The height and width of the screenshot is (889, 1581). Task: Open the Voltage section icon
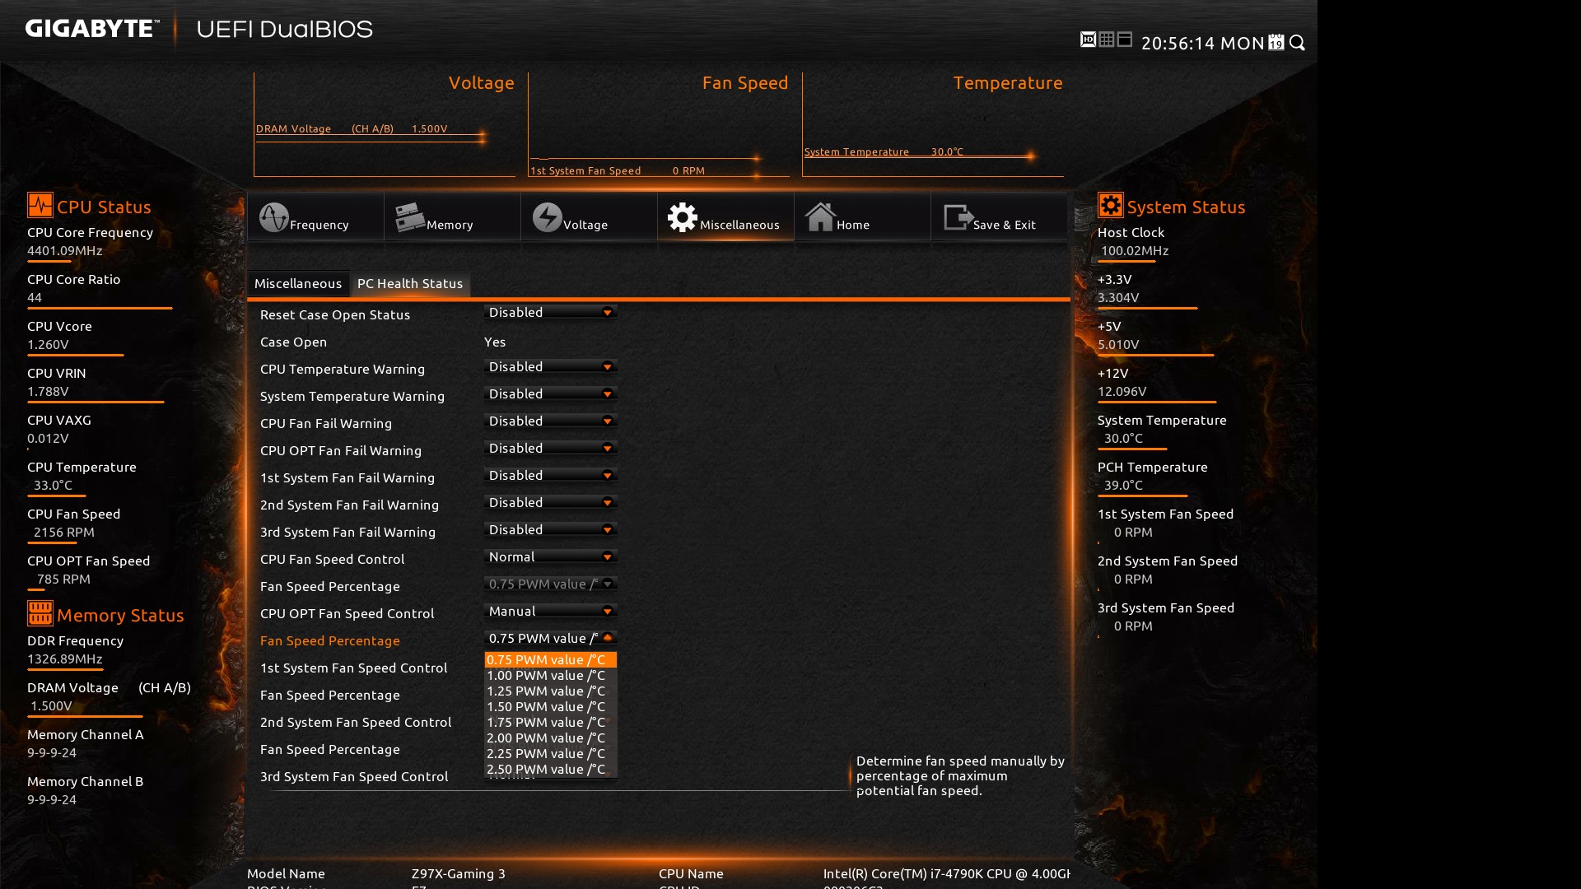(548, 218)
